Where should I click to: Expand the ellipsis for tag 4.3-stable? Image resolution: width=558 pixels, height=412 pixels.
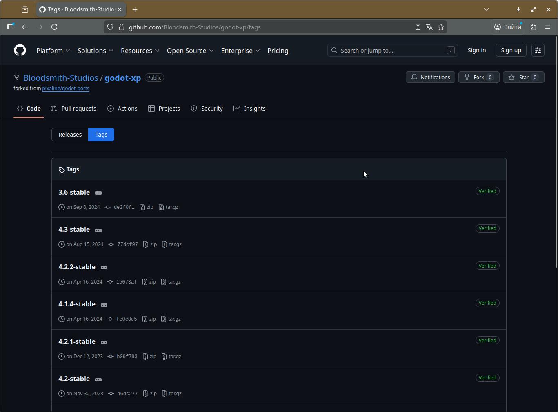98,230
